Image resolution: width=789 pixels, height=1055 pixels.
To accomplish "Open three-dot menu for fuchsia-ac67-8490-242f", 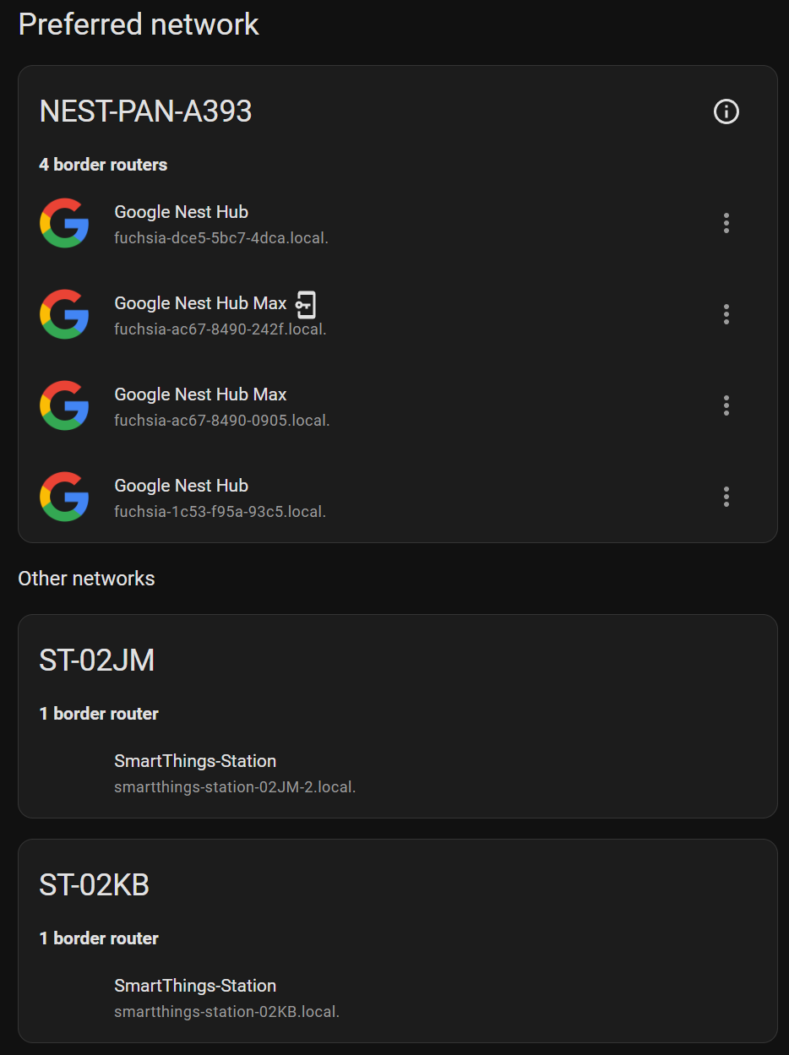I will pyautogui.click(x=726, y=314).
